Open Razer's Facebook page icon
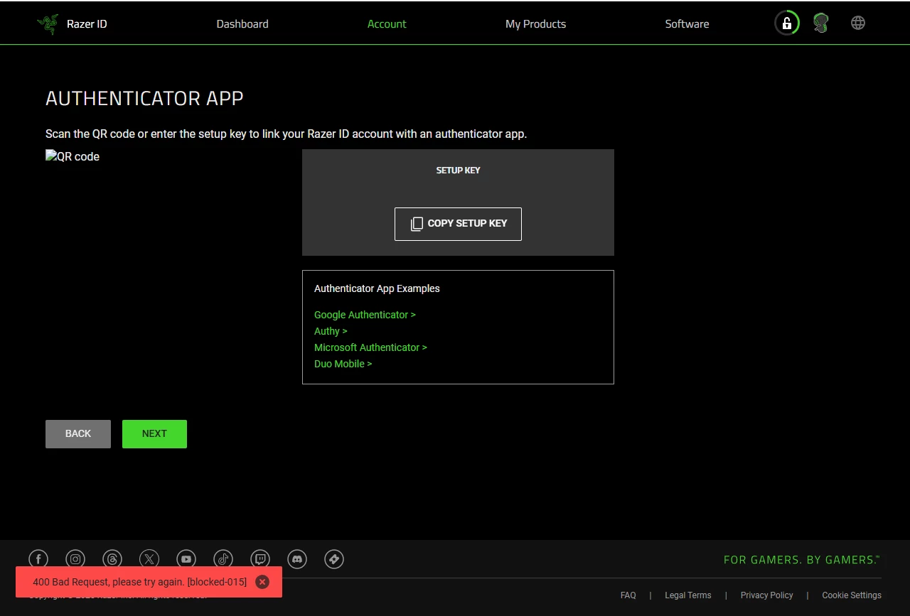 click(x=38, y=560)
